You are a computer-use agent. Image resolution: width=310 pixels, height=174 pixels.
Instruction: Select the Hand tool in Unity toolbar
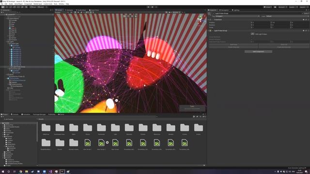coord(3,7)
